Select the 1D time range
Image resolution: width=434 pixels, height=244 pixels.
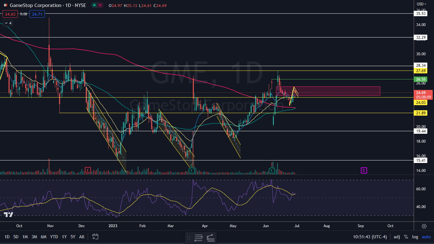7,237
